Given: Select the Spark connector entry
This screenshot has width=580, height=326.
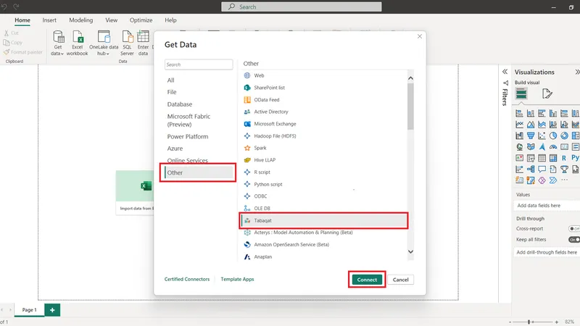Looking at the screenshot, I should click(260, 148).
